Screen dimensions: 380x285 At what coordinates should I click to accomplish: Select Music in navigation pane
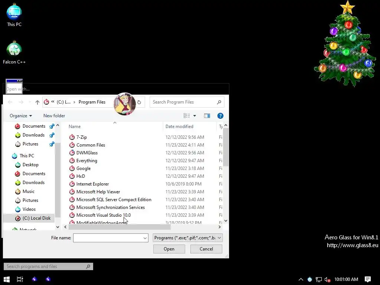(x=29, y=191)
